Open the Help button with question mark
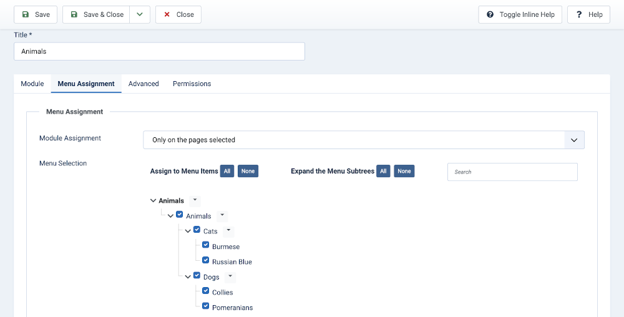Viewport: 624px width, 317px height. click(588, 14)
